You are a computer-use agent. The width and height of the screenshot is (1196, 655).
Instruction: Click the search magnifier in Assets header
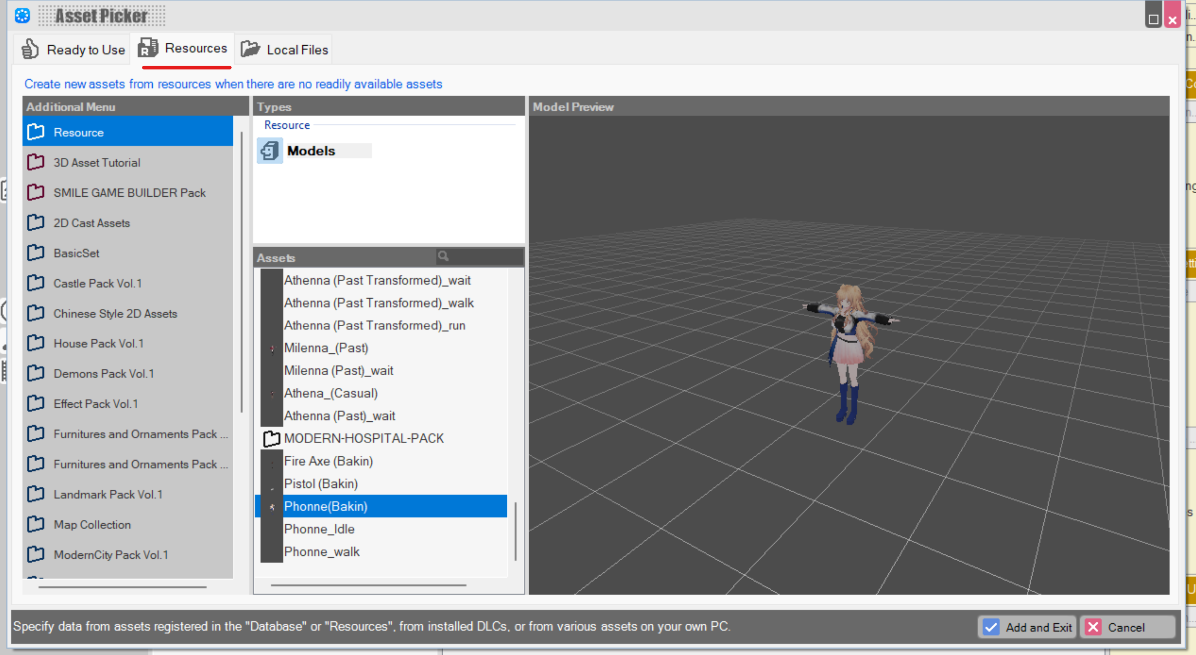(443, 256)
